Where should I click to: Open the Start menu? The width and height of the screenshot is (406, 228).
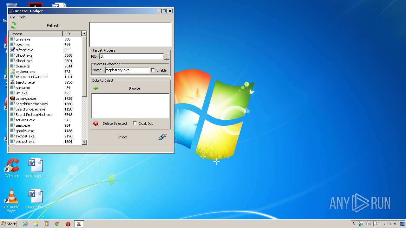pyautogui.click(x=9, y=224)
